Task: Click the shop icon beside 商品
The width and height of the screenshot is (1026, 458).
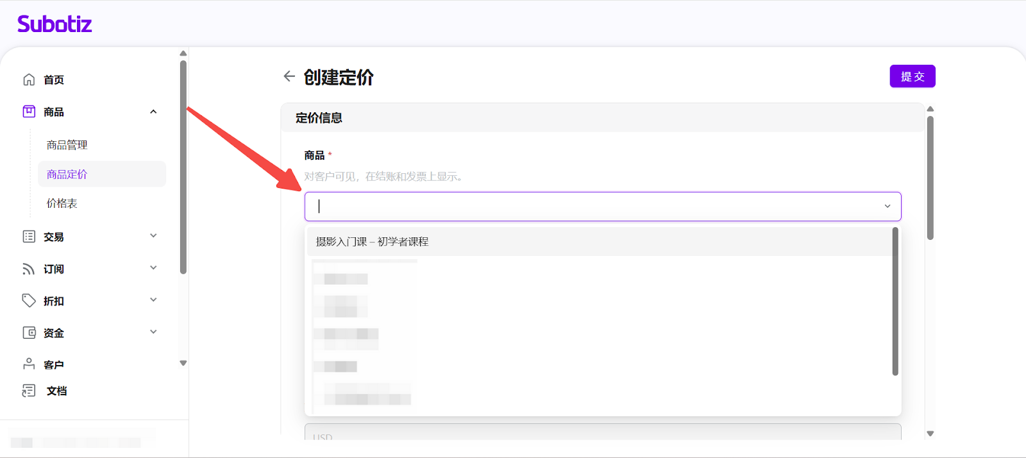Action: click(29, 112)
